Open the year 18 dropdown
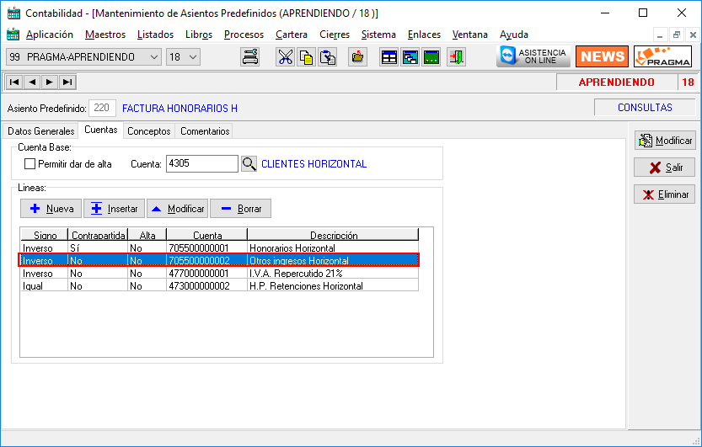 [183, 57]
